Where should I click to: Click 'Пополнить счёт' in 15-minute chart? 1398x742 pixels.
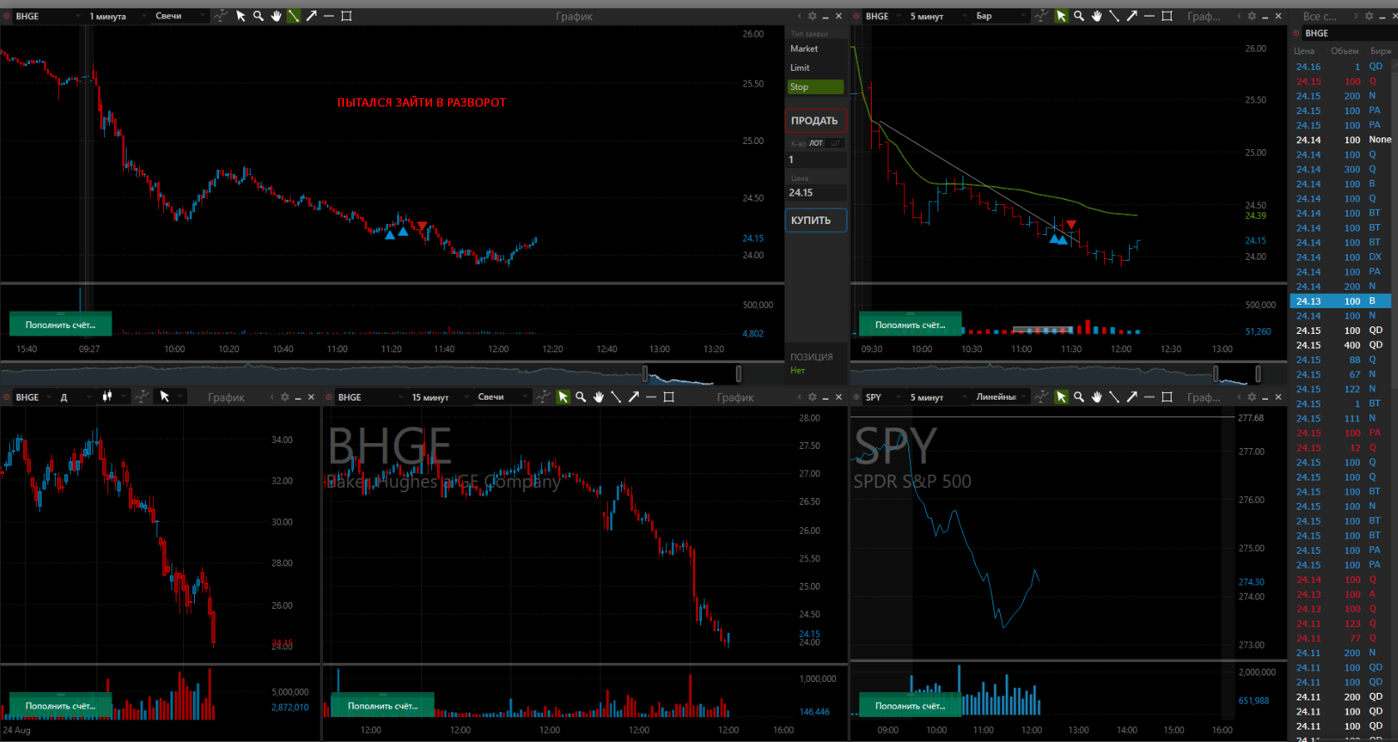[x=383, y=705]
